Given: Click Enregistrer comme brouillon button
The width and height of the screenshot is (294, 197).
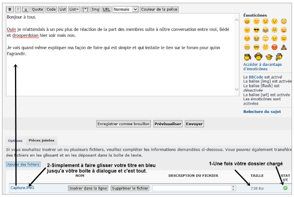Looking at the screenshot, I should (123, 124).
